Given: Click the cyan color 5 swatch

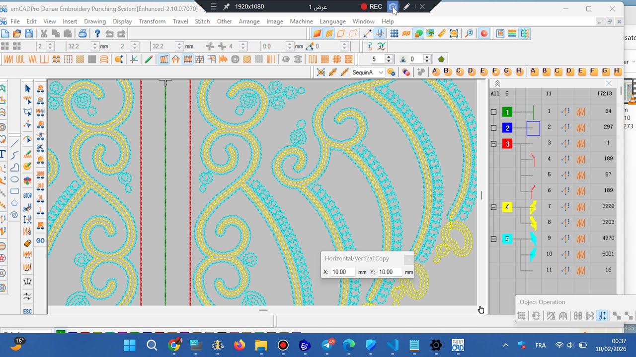Looking at the screenshot, I should click(507, 239).
